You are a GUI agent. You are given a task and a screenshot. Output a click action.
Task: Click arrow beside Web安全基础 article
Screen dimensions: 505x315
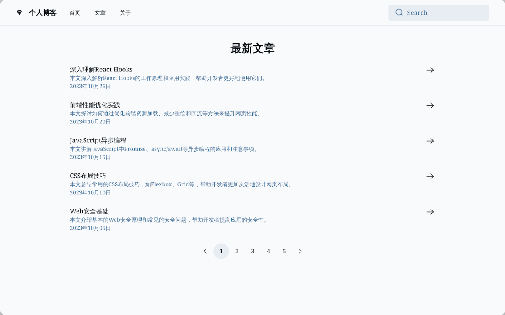pyautogui.click(x=430, y=212)
